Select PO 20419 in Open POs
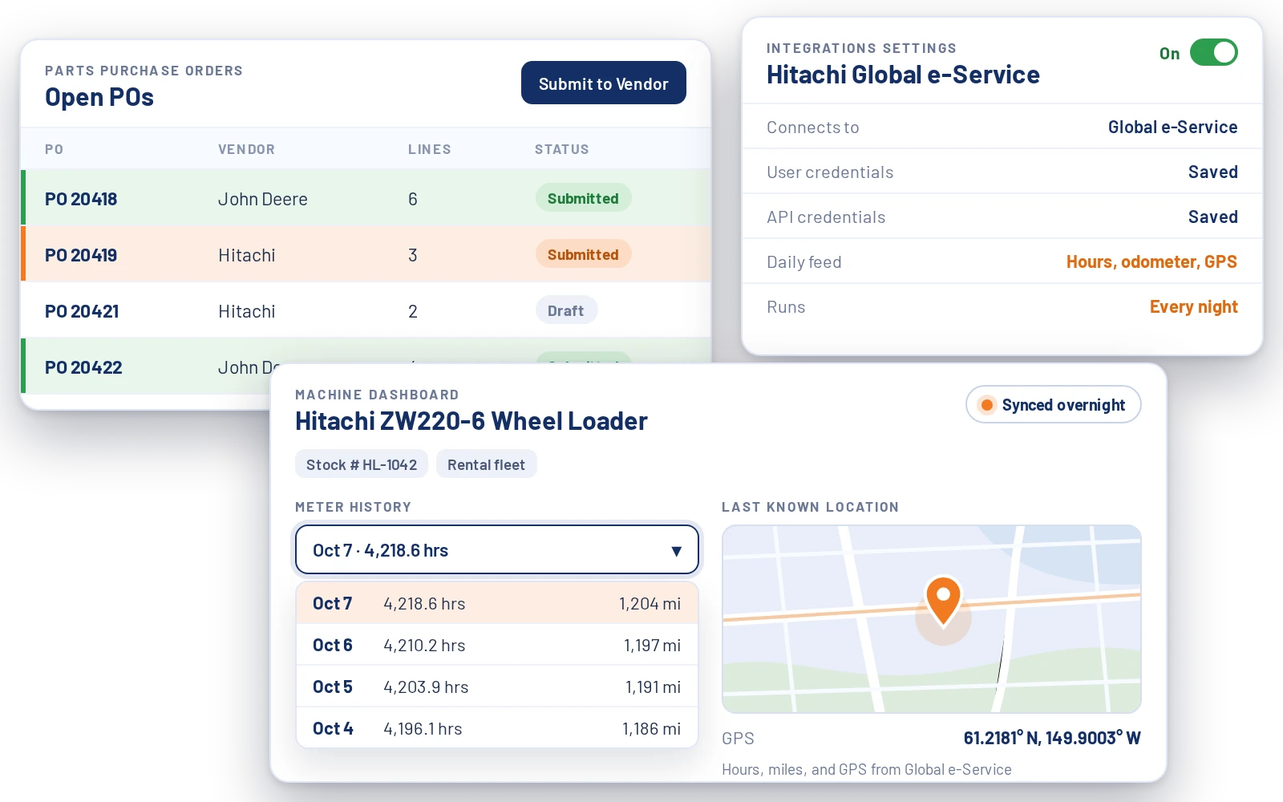The width and height of the screenshot is (1283, 802). (366, 254)
